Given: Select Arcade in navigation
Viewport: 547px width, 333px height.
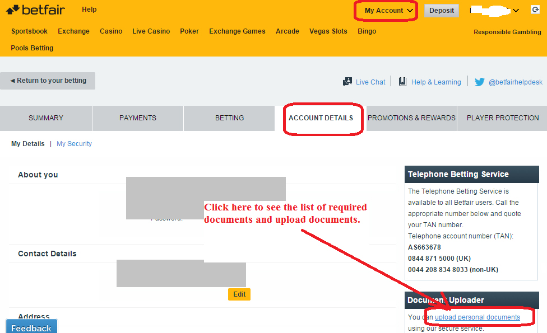Looking at the screenshot, I should 288,31.
